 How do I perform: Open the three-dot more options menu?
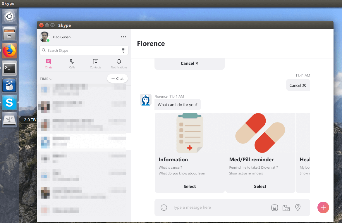click(x=123, y=37)
